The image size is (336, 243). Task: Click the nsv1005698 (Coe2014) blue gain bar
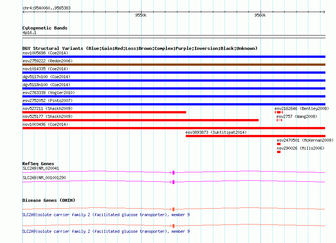pyautogui.click(x=174, y=57)
